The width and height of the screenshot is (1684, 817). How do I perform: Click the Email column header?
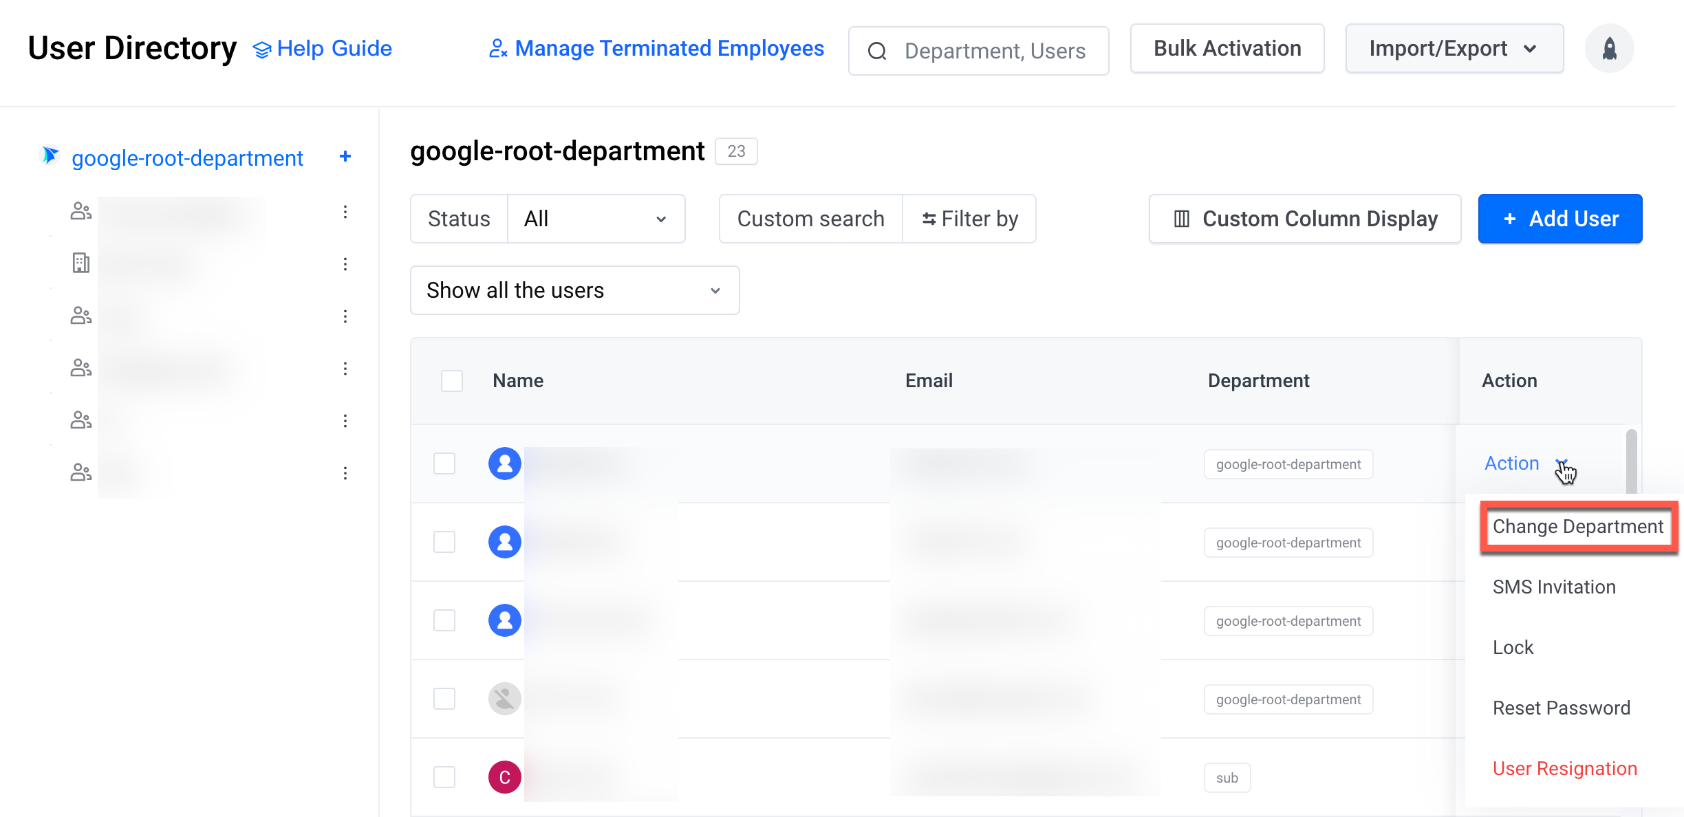pos(929,381)
